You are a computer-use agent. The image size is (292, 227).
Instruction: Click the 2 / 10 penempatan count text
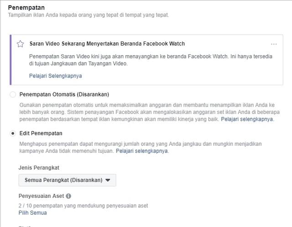coord(83,206)
